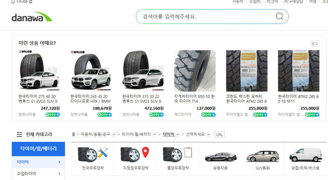Open 한국타이어 275 40 20 벤투스 title

pyautogui.click(x=38, y=99)
